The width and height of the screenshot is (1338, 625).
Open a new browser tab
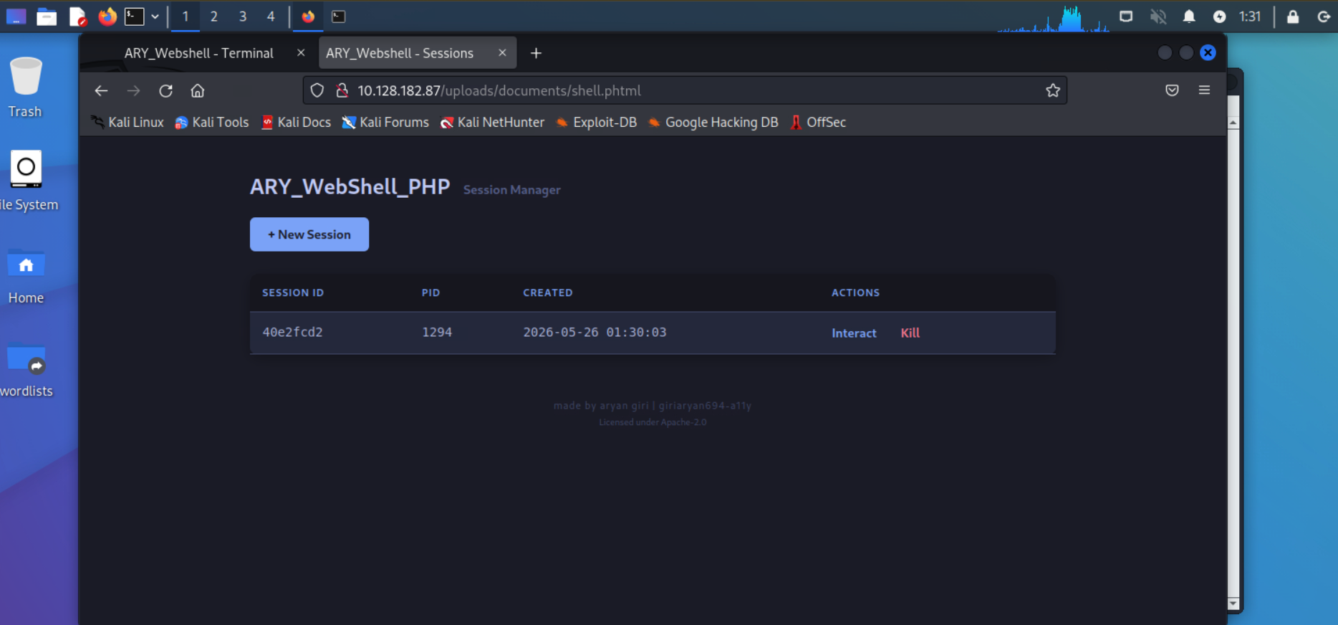pos(536,53)
